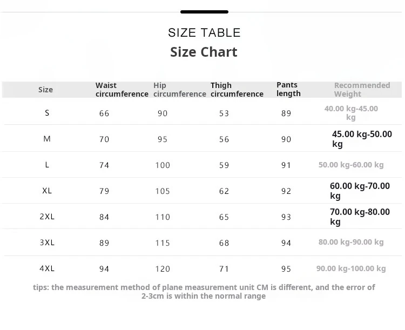Image resolution: width=405 pixels, height=330 pixels.
Task: Click the S size row label
Action: (48, 113)
